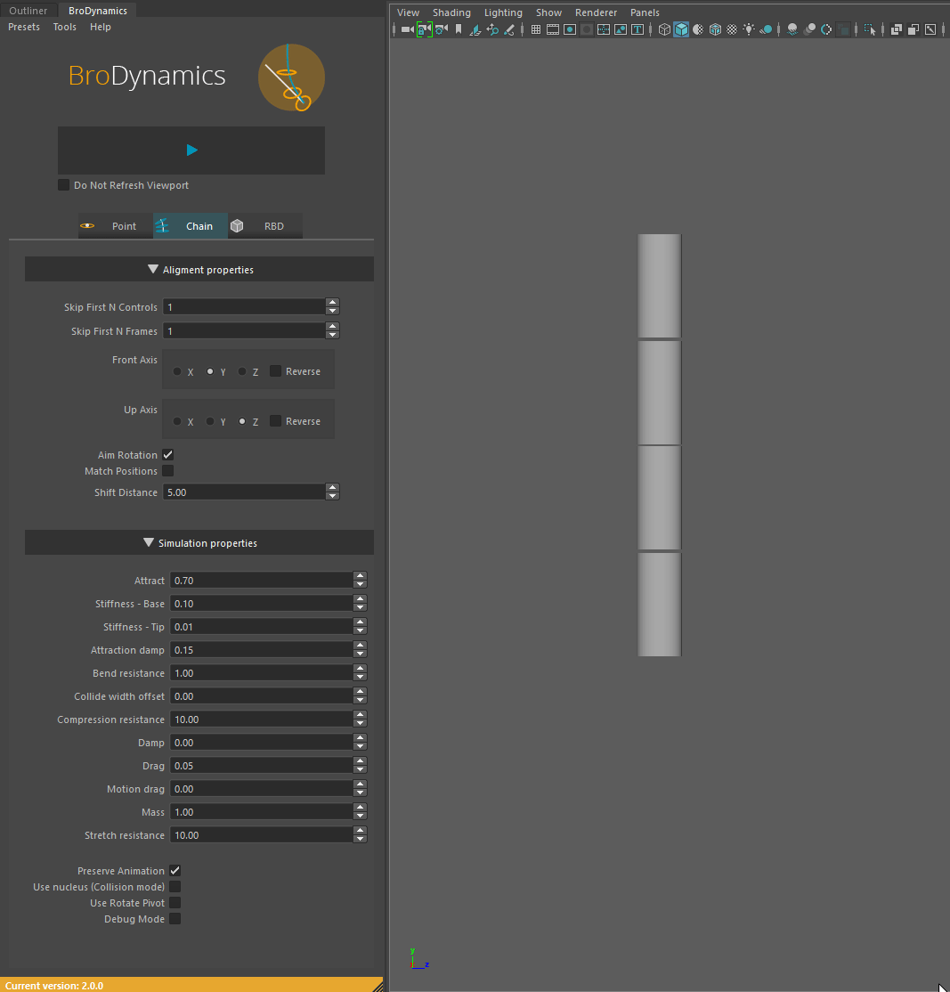Select Front Axis X radio button
The width and height of the screenshot is (950, 992).
tap(177, 371)
